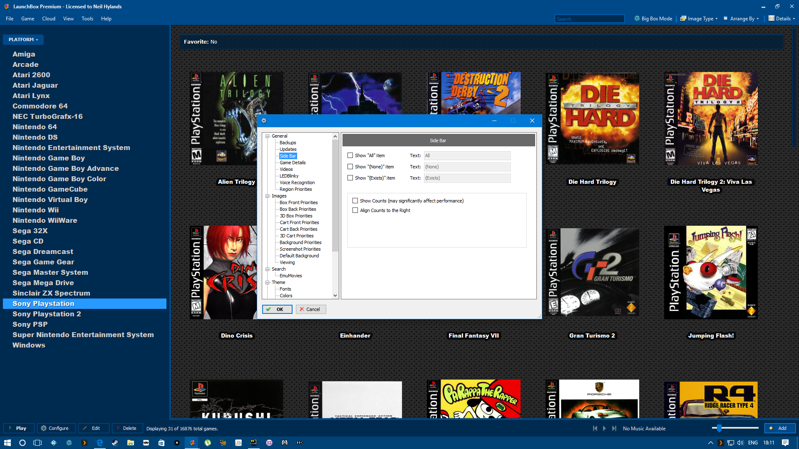Viewport: 799px width, 449px height.
Task: Collapse the Search tree node
Action: (268, 269)
